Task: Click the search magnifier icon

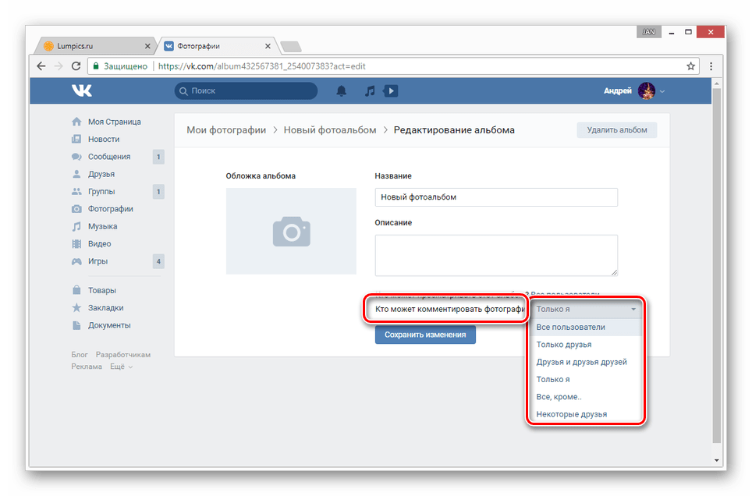Action: (x=183, y=91)
